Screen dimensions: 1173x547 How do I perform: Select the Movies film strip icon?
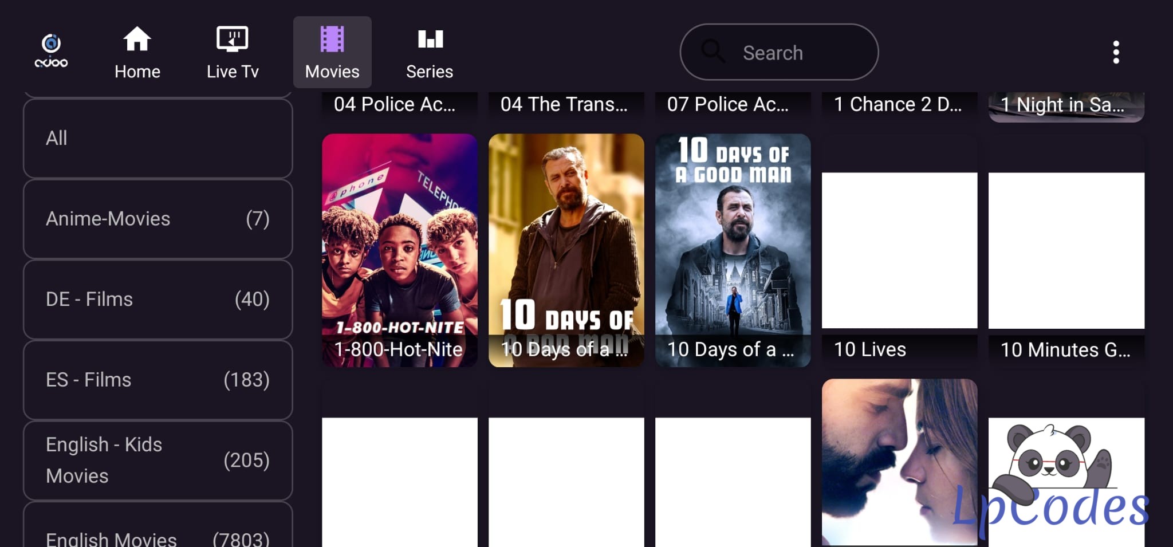coord(332,39)
